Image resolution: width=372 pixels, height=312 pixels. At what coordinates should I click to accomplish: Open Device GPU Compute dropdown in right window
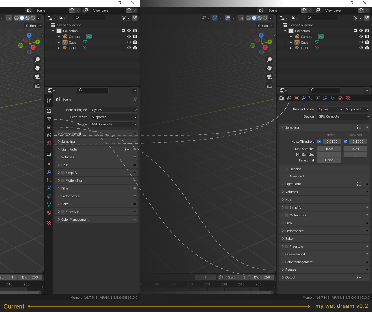pos(343,116)
